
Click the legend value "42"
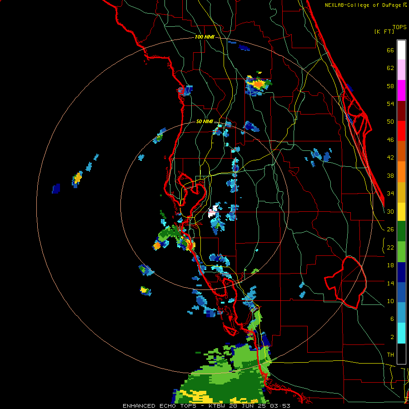(x=390, y=158)
